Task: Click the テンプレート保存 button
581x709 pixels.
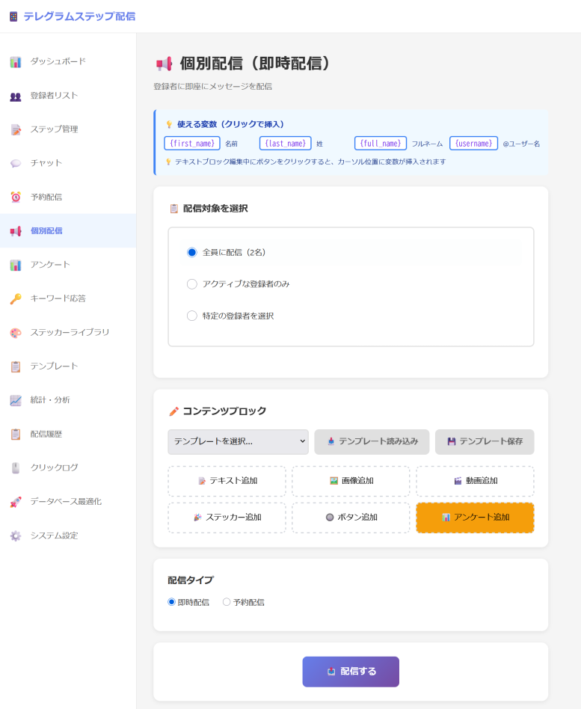Action: pyautogui.click(x=485, y=442)
